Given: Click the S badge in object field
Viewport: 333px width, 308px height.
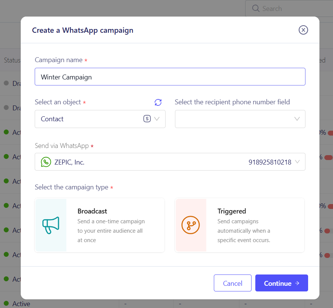Looking at the screenshot, I should [147, 119].
